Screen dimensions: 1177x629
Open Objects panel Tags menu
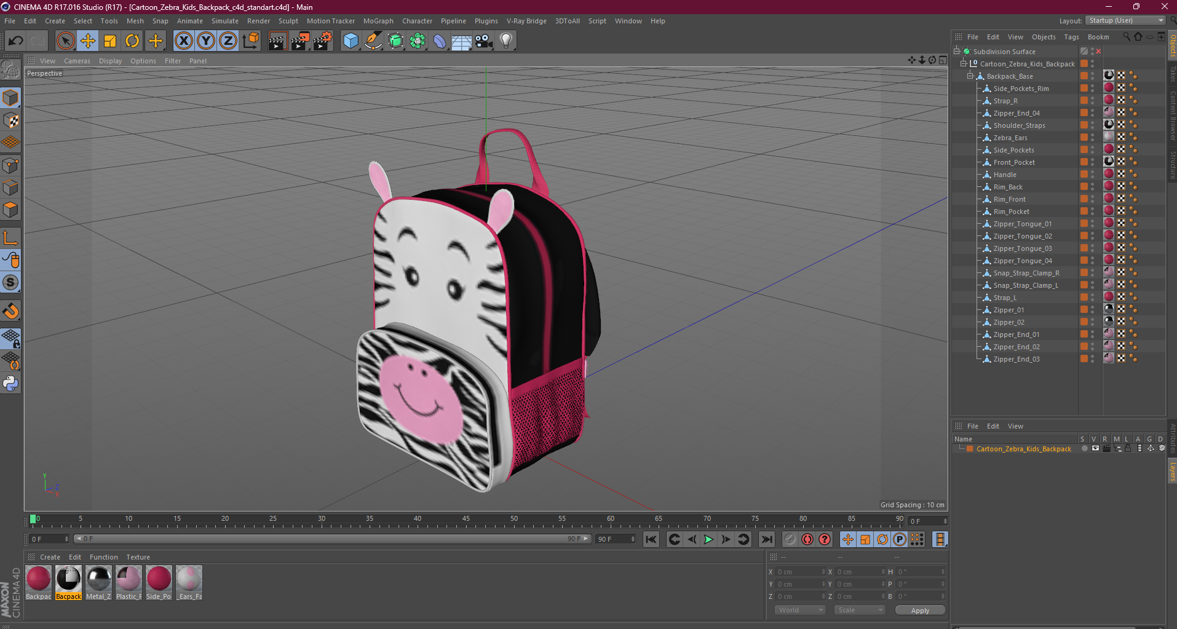pyautogui.click(x=1071, y=37)
